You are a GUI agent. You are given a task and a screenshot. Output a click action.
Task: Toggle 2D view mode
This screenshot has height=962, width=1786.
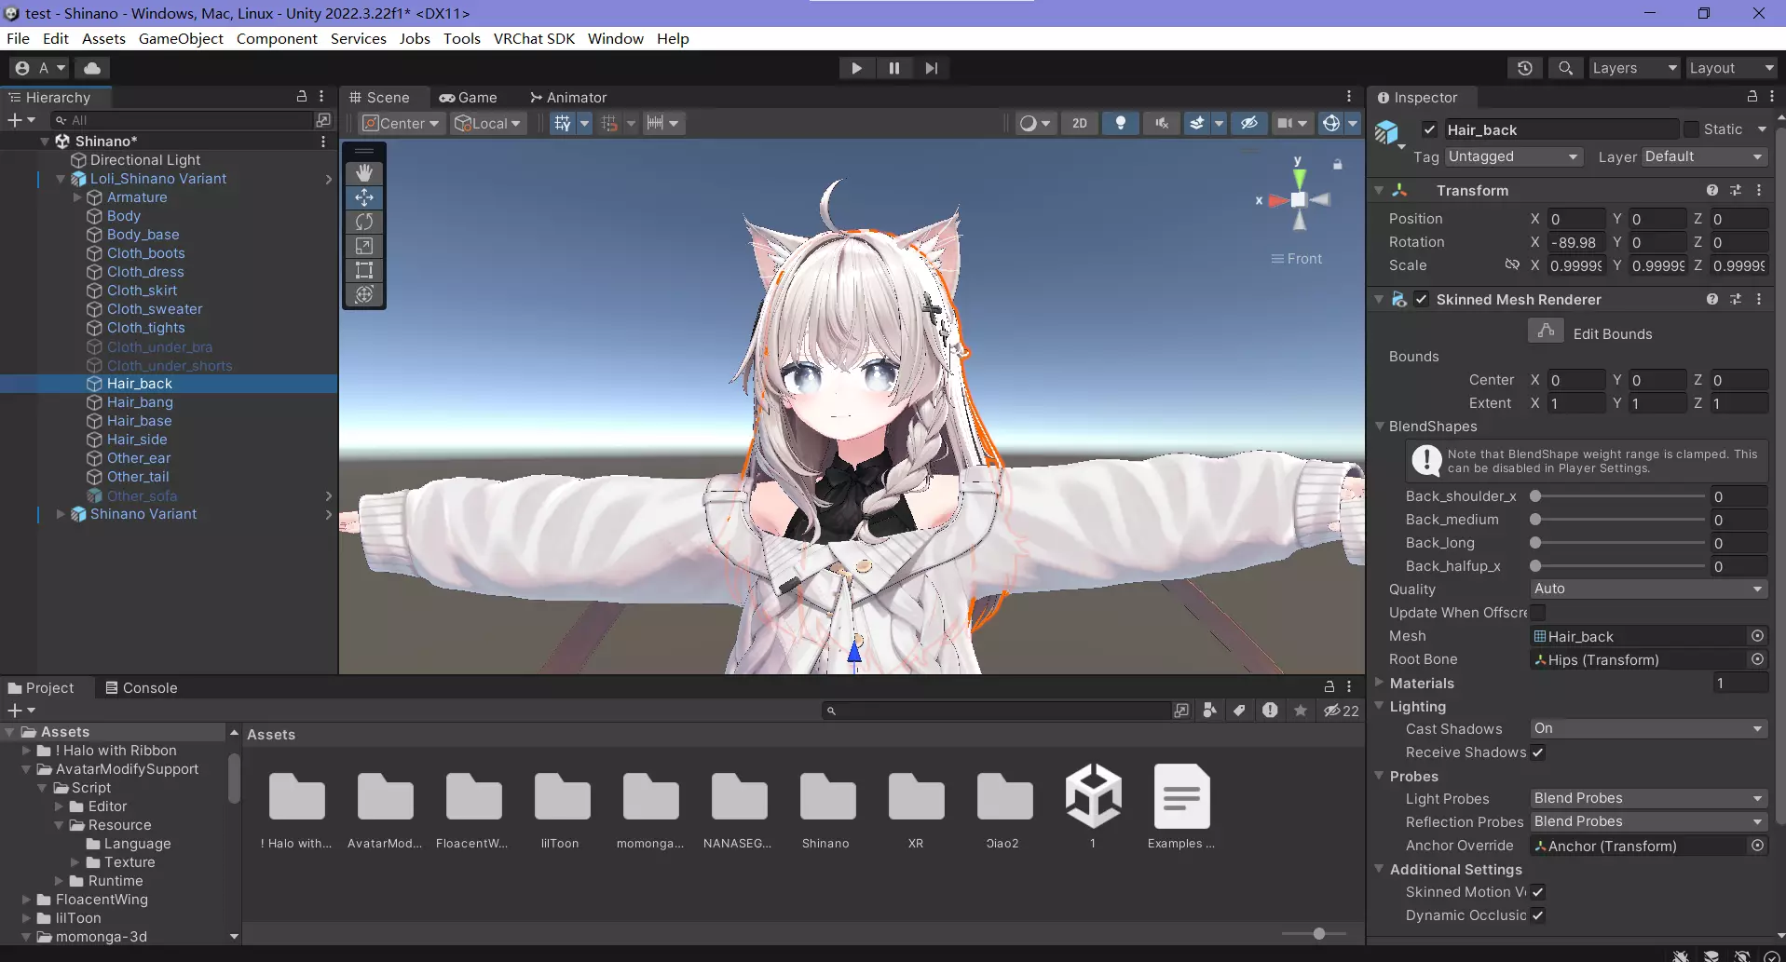point(1080,123)
